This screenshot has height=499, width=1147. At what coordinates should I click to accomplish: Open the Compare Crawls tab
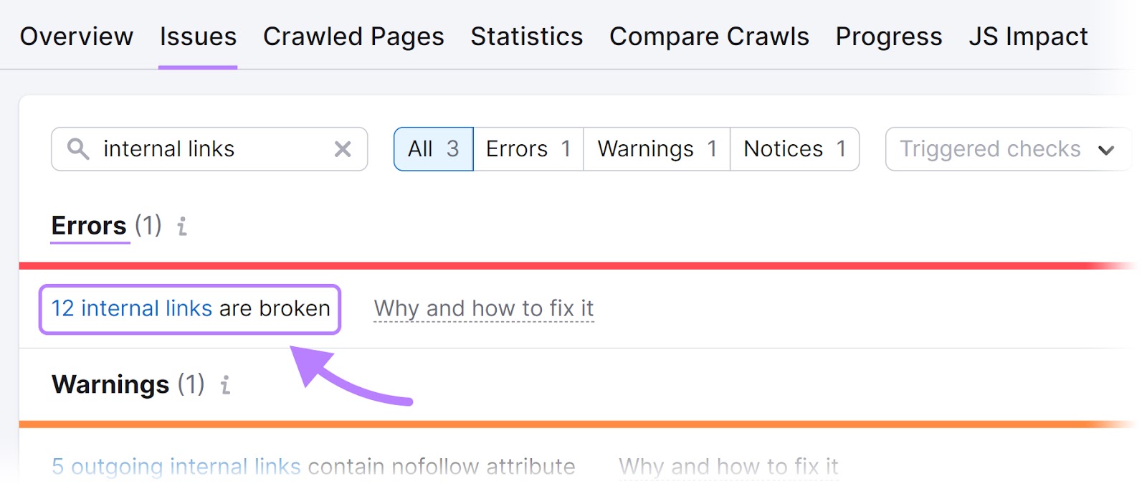[708, 36]
